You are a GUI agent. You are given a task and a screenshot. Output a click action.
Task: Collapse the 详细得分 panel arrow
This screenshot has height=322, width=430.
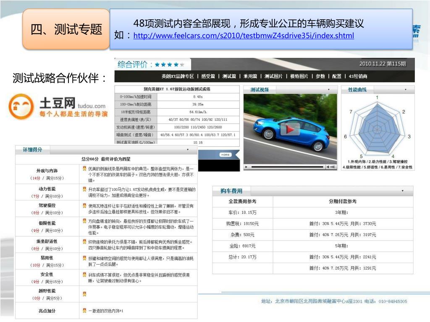(x=188, y=150)
